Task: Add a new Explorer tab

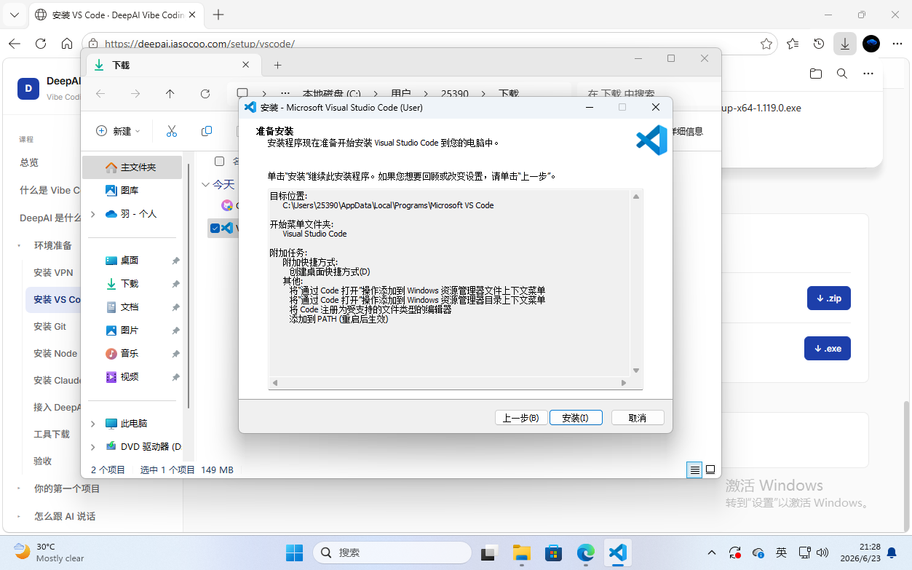Action: pos(277,65)
